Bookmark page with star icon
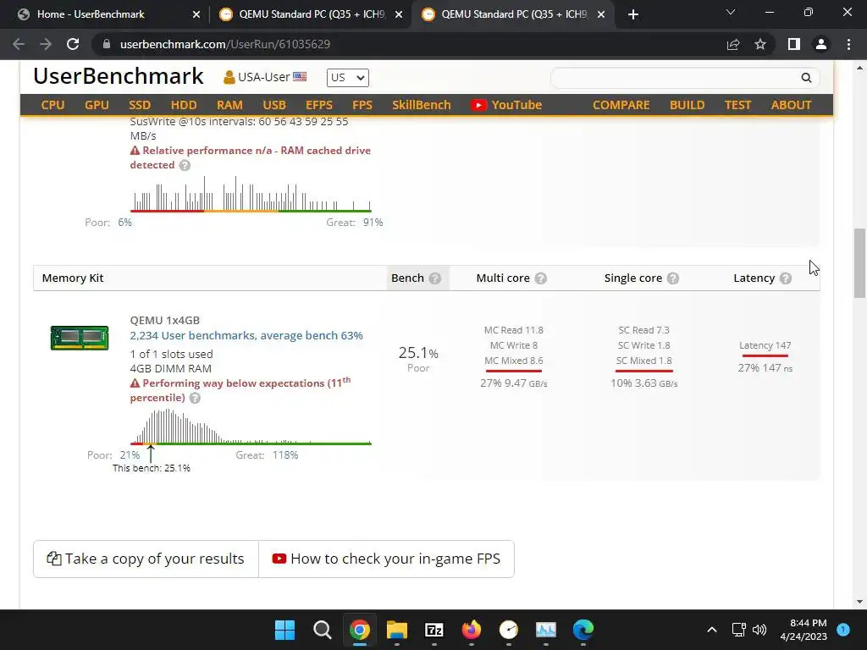Screen dimensions: 867x650 (x=760, y=44)
